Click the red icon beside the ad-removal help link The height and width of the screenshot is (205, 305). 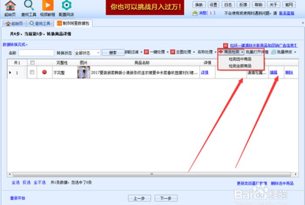226,45
